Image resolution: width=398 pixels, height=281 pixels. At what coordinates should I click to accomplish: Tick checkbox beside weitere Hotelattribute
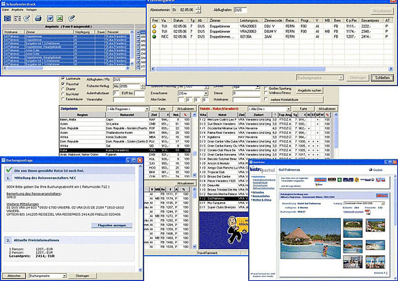coord(266,99)
